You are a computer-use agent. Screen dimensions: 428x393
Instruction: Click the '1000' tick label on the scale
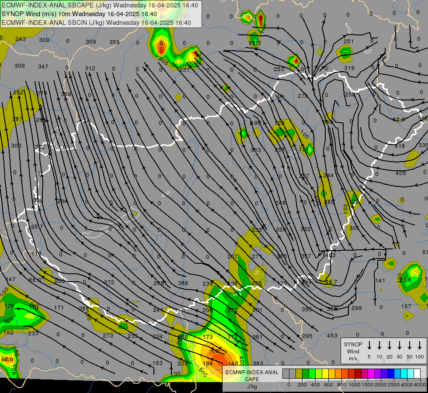[355, 385]
